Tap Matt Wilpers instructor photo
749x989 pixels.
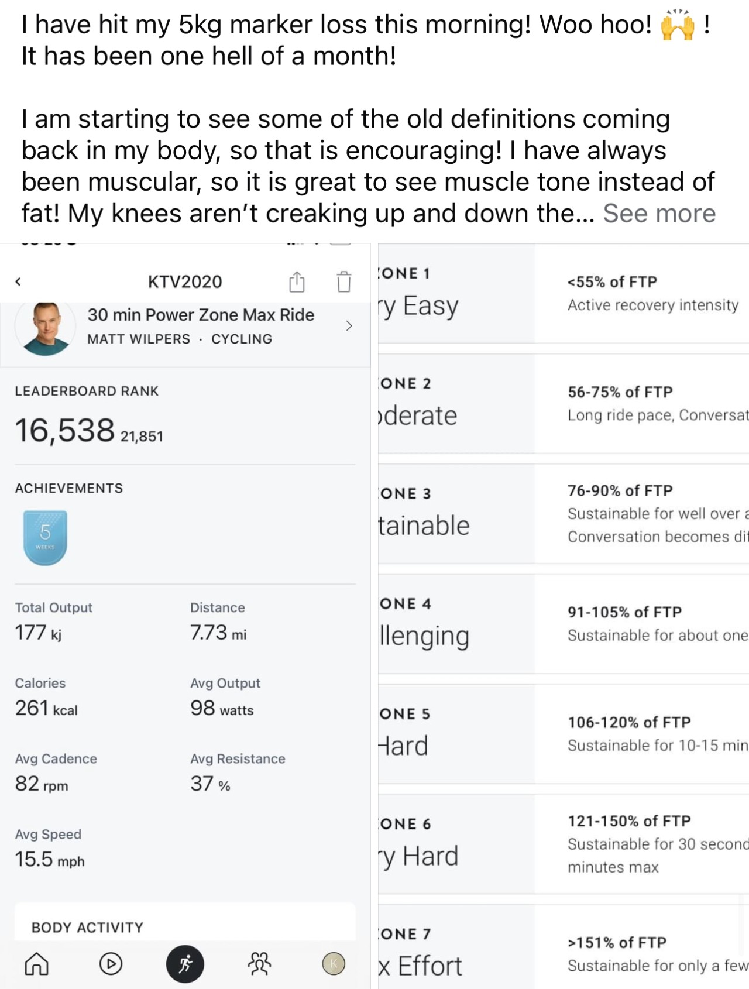point(45,328)
